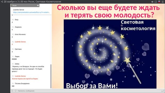The height and width of the screenshot is (93, 165).
Task: Click the avatar icon next to Алiна
Action: [x=13, y=64]
